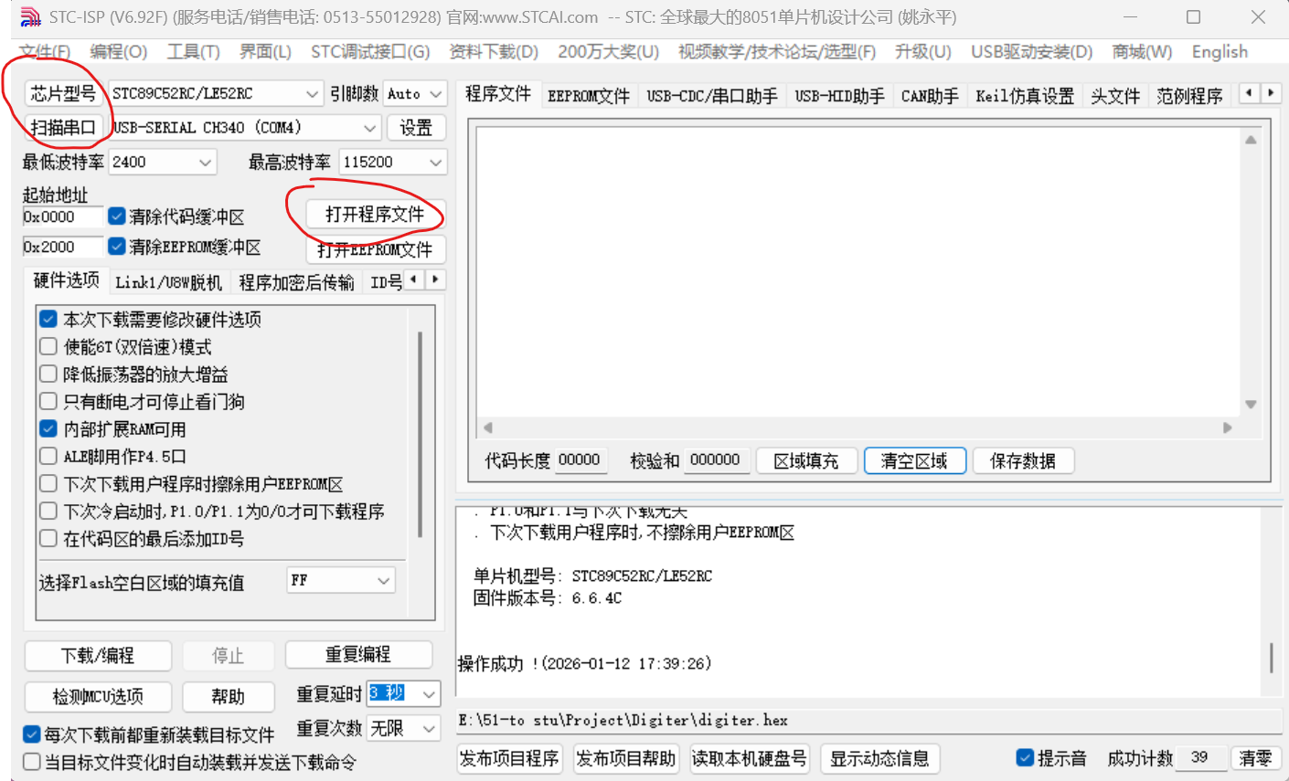
Task: Switch to Keil仿真设置 tab
Action: [1025, 96]
